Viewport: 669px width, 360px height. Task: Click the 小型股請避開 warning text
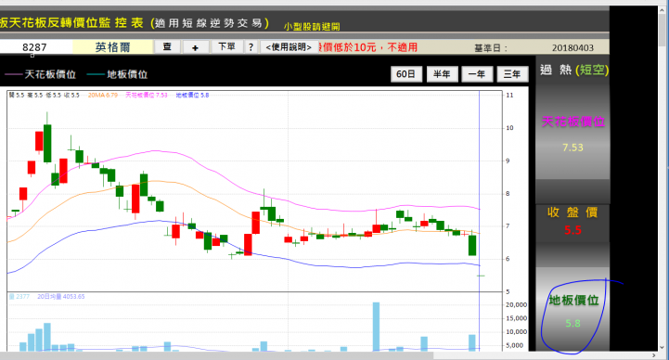point(312,27)
